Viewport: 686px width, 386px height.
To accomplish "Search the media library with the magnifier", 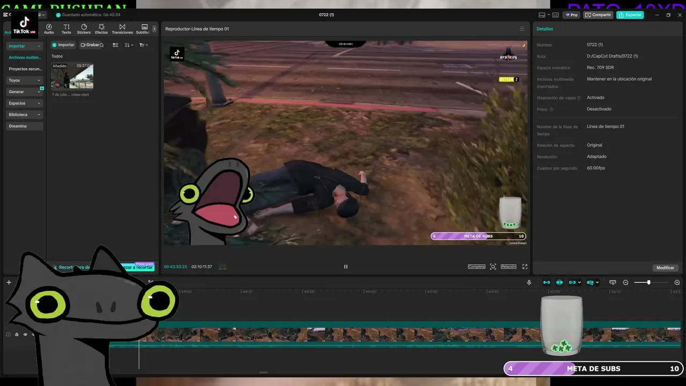I will [102, 45].
